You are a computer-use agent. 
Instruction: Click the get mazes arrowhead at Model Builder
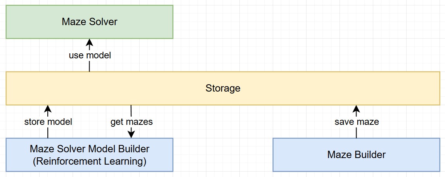tap(131, 134)
